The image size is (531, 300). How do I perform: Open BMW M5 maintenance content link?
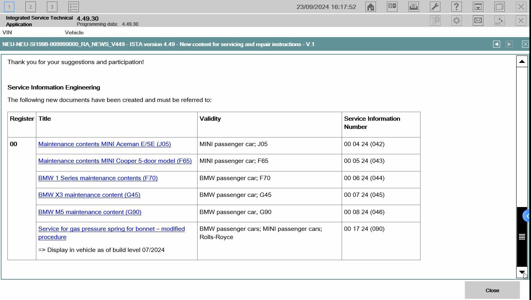click(90, 212)
